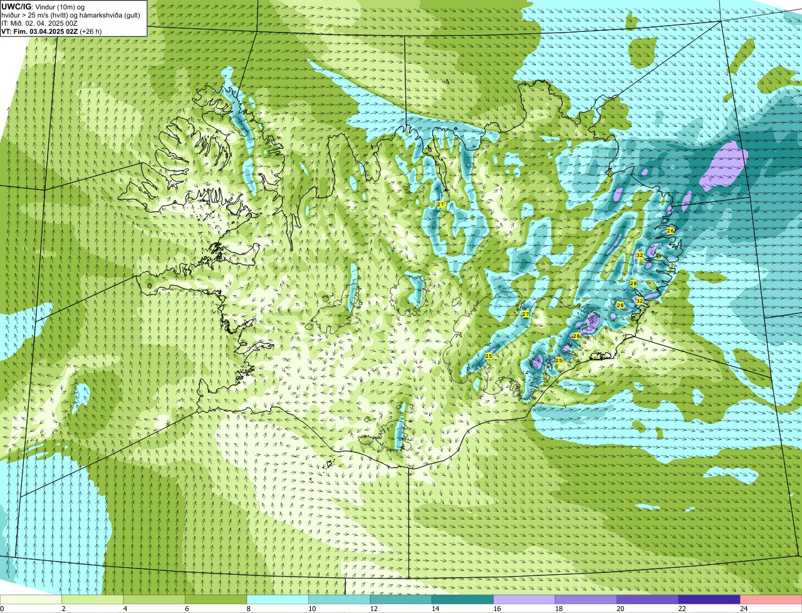This screenshot has width=802, height=613.
Task: Click the yellow gust marker reading 26
Action: 670,231
